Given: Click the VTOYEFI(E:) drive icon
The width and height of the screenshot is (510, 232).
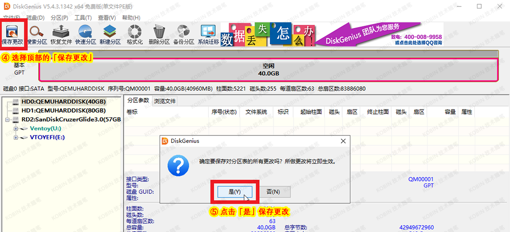Looking at the screenshot, I should click(x=24, y=138).
